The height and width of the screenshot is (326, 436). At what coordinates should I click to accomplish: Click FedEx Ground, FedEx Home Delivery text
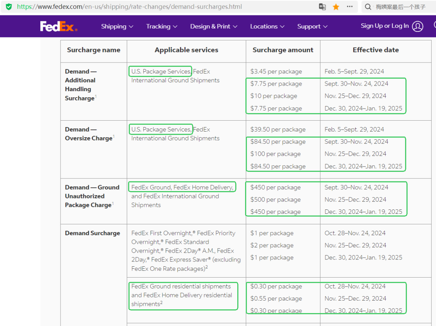[x=182, y=187]
